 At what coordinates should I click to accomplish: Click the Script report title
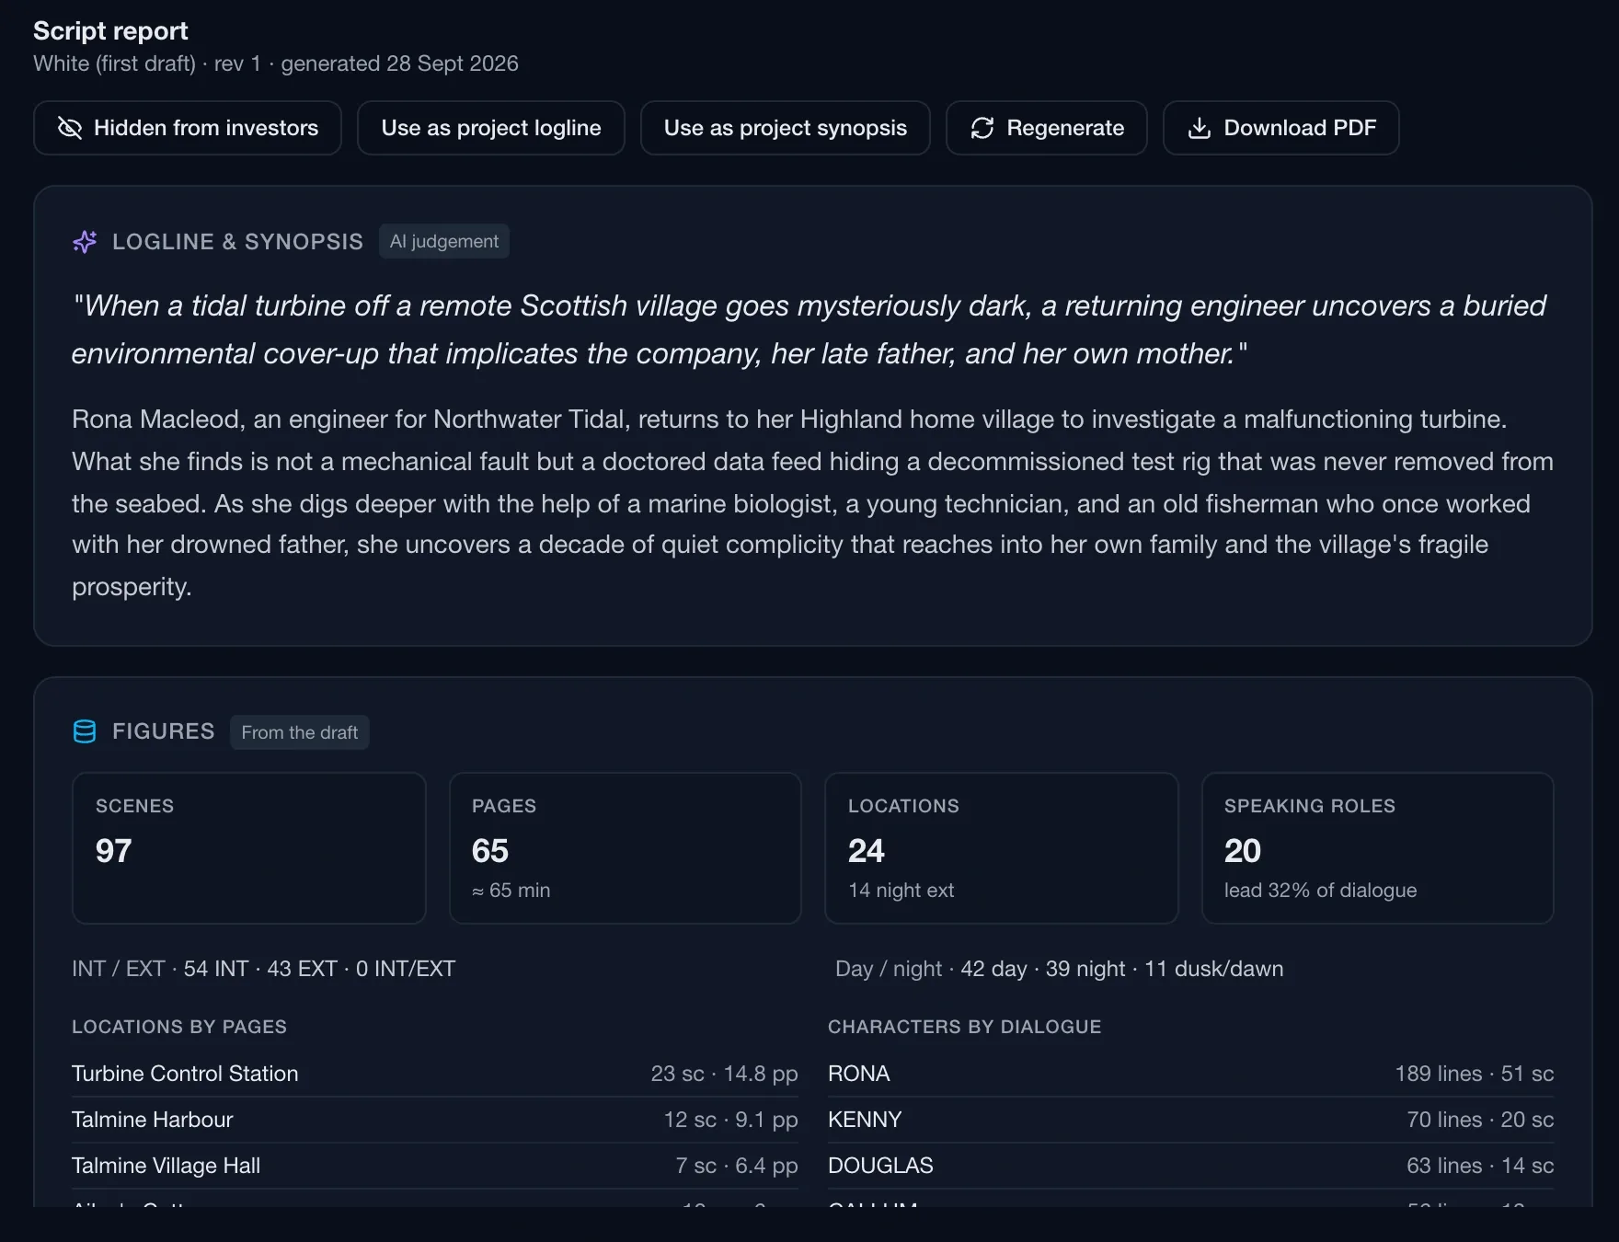tap(110, 30)
